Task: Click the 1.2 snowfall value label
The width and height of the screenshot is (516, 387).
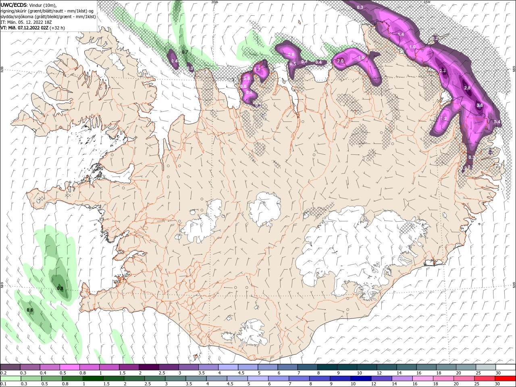Action: click(x=444, y=119)
